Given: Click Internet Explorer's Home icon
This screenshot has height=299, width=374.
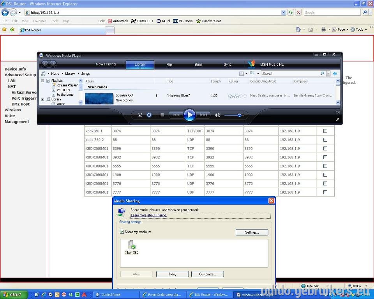Looking at the screenshot, I should [298, 30].
